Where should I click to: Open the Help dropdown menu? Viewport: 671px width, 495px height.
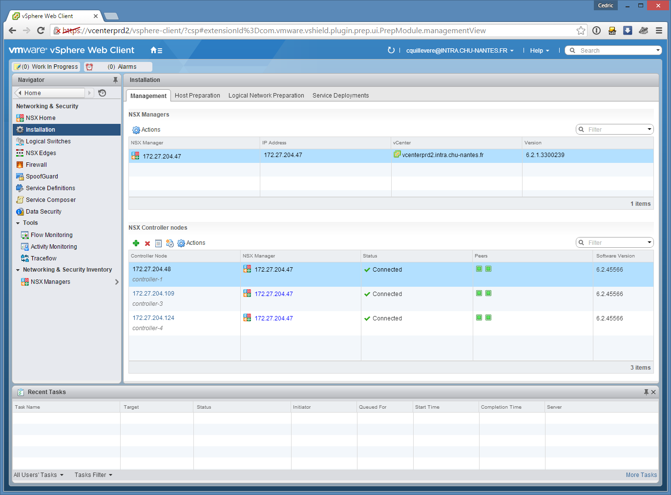pyautogui.click(x=539, y=51)
